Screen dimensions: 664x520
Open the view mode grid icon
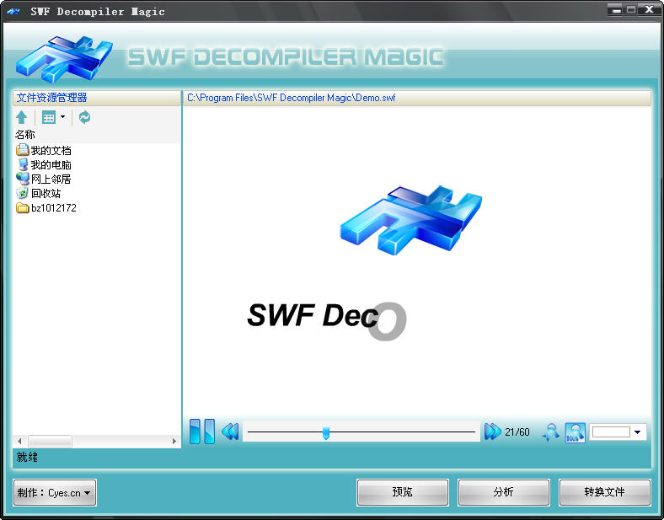tap(49, 117)
